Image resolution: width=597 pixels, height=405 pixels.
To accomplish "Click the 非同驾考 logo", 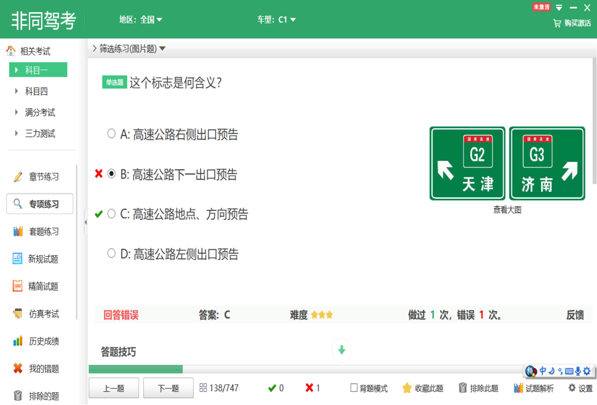I will [43, 20].
